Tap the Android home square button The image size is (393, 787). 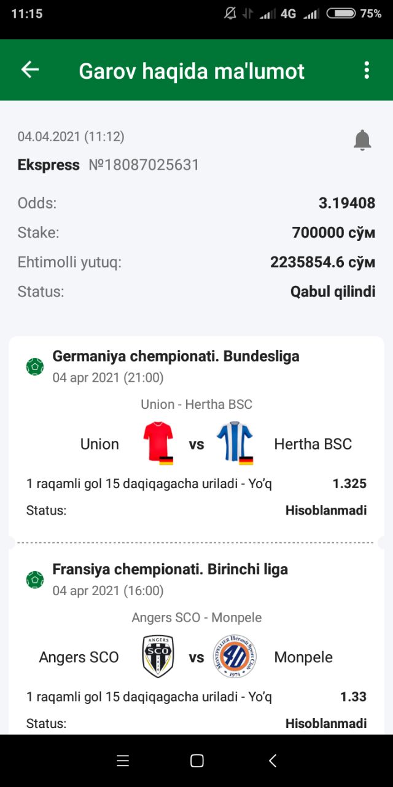coord(197,761)
